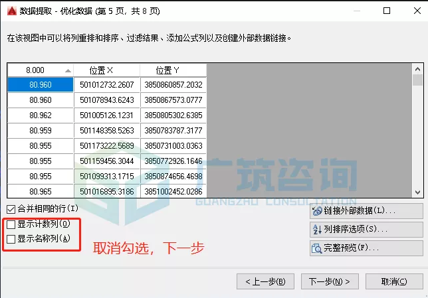Maximize the 数据提取 dialog window

387,11
